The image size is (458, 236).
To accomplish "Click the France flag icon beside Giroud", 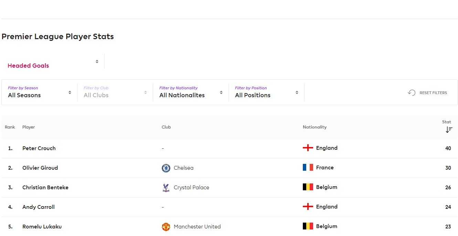I will [308, 168].
